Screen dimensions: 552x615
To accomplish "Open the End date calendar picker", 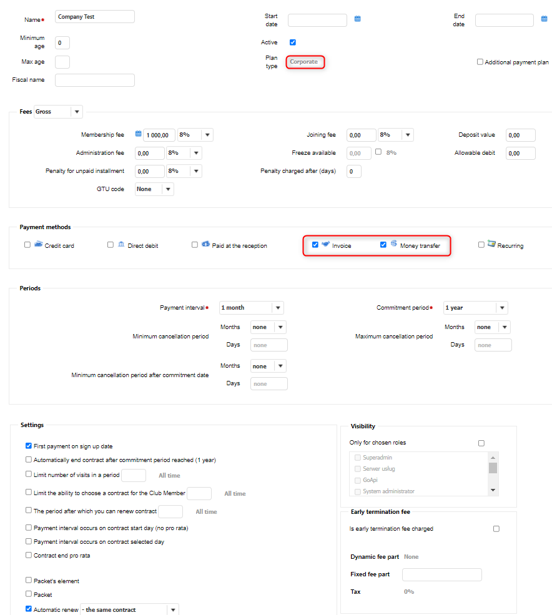I will pos(545,19).
